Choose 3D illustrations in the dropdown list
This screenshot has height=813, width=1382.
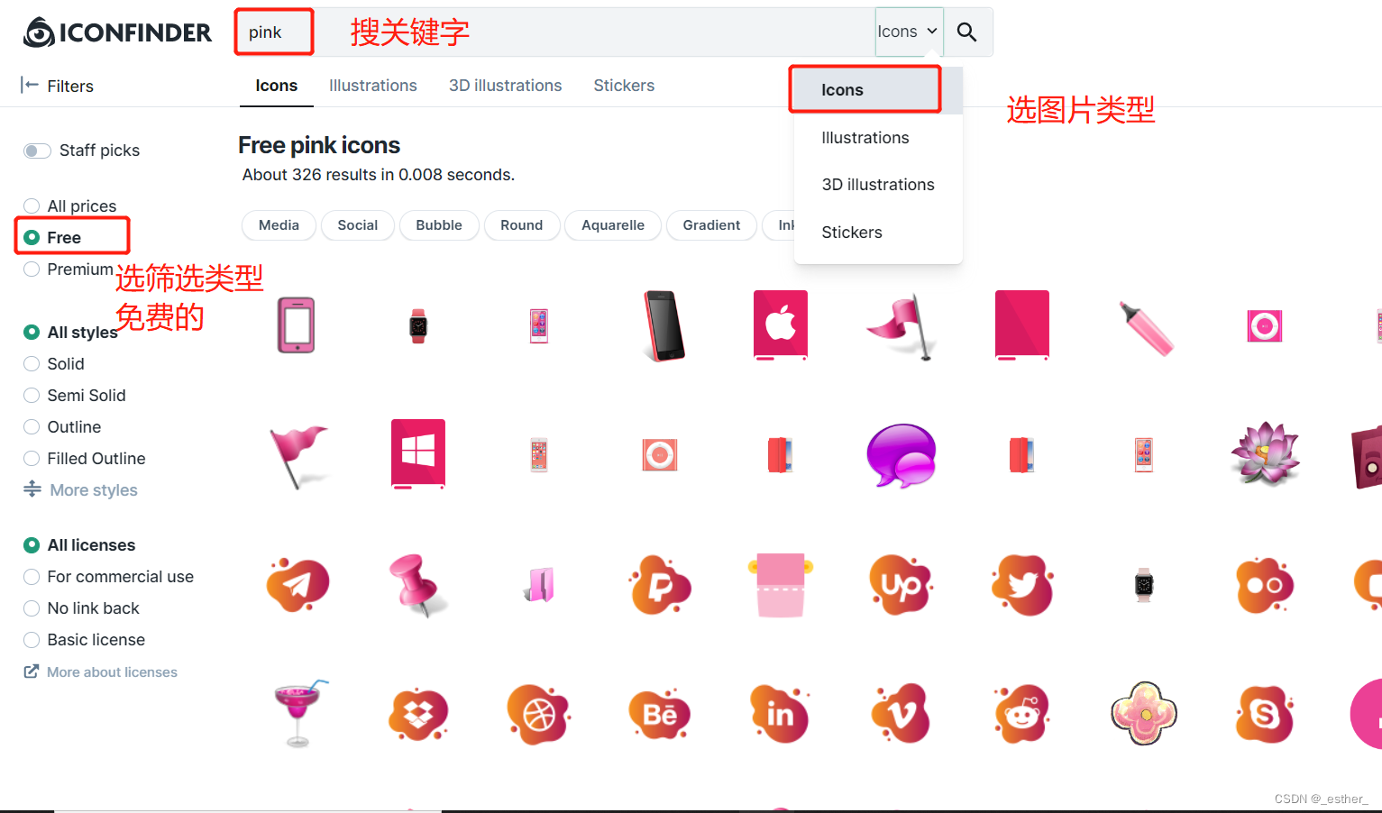click(878, 185)
